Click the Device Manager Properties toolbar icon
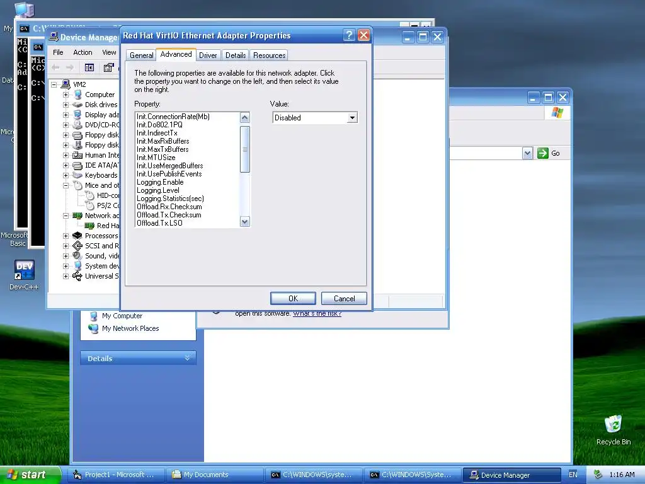The image size is (645, 484). [108, 67]
